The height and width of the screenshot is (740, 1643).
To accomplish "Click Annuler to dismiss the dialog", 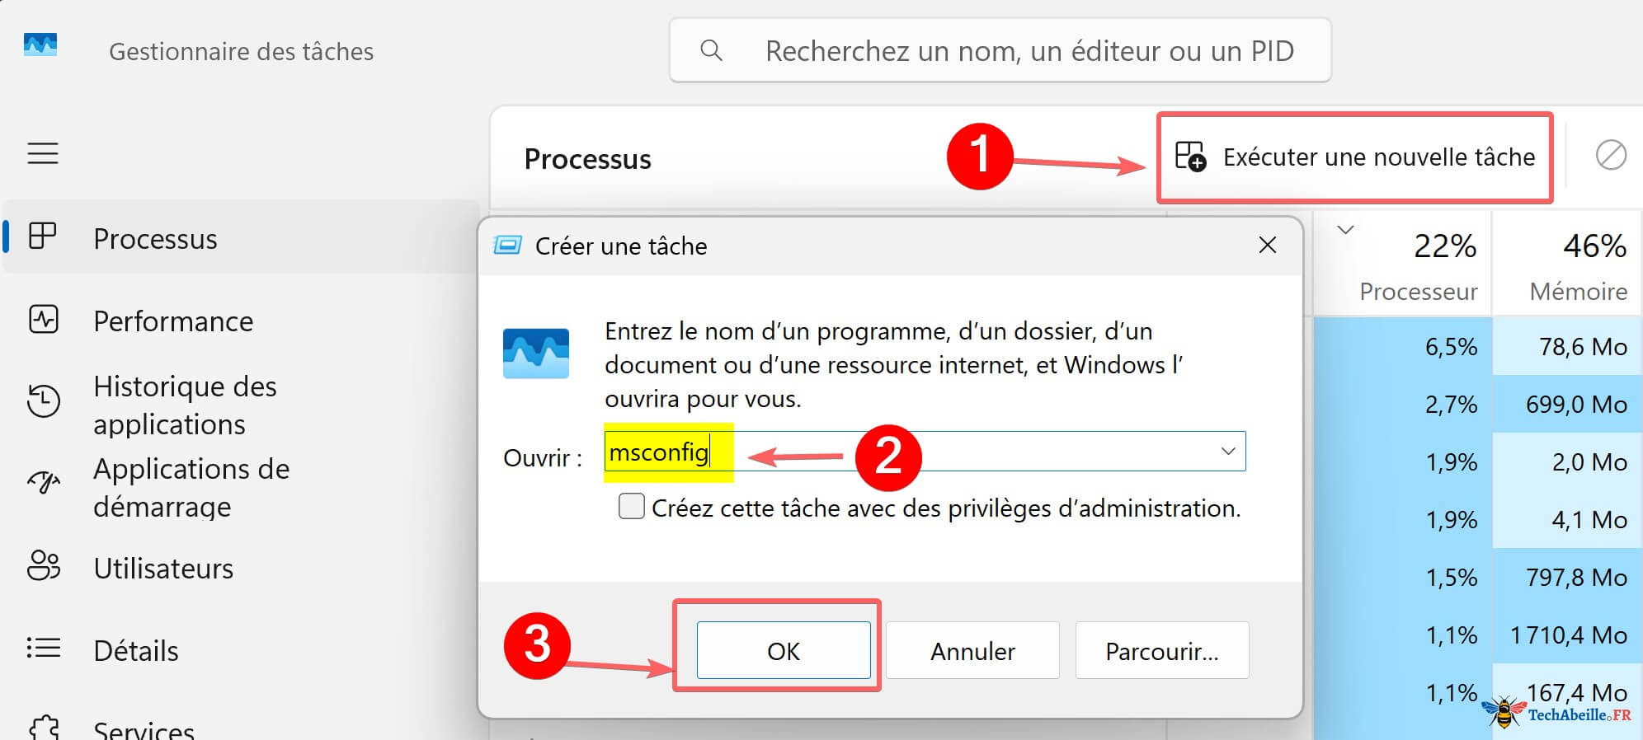I will [x=972, y=650].
